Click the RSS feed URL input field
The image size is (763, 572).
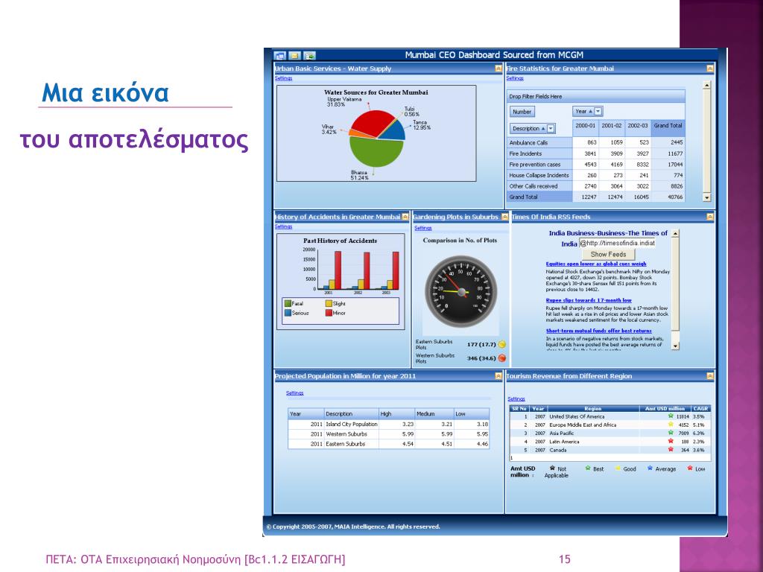pyautogui.click(x=617, y=244)
